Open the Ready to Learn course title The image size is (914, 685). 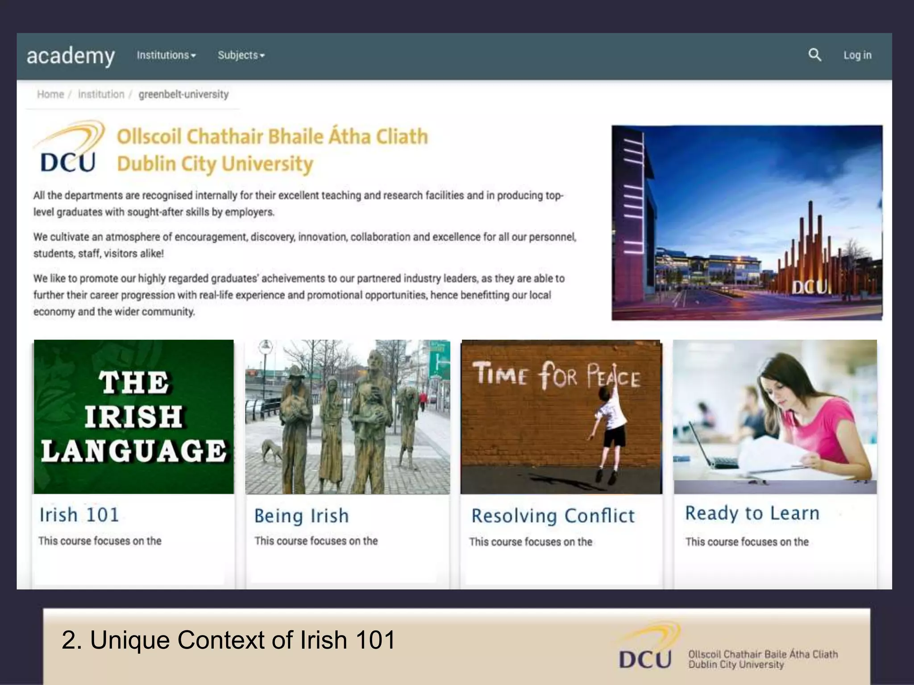[752, 514]
